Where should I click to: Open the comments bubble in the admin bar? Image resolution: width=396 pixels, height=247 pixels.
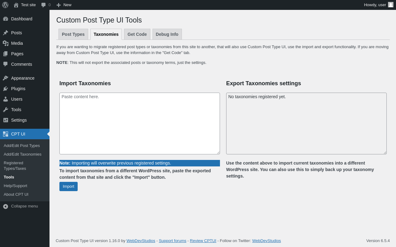pos(44,5)
